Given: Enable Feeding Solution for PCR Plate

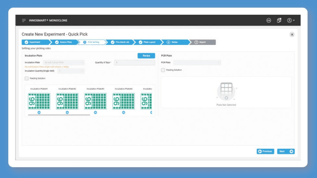Looking at the screenshot, I should point(163,70).
